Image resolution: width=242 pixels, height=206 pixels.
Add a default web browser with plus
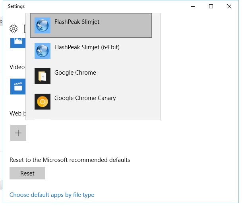click(18, 133)
